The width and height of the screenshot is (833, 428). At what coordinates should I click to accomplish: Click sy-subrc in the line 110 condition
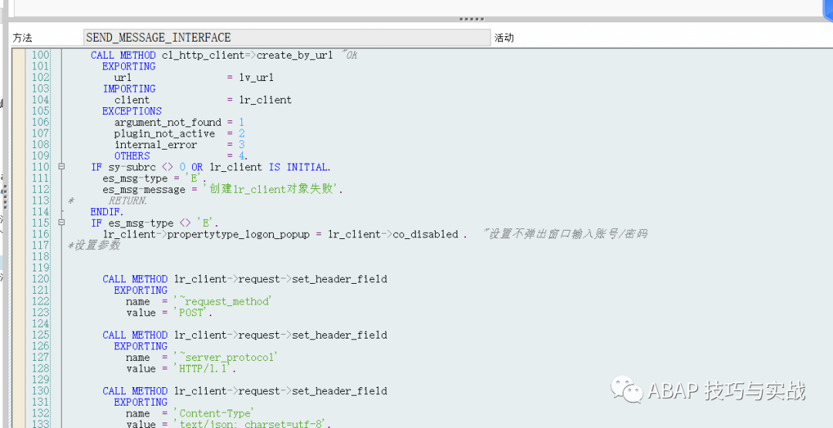click(x=132, y=167)
